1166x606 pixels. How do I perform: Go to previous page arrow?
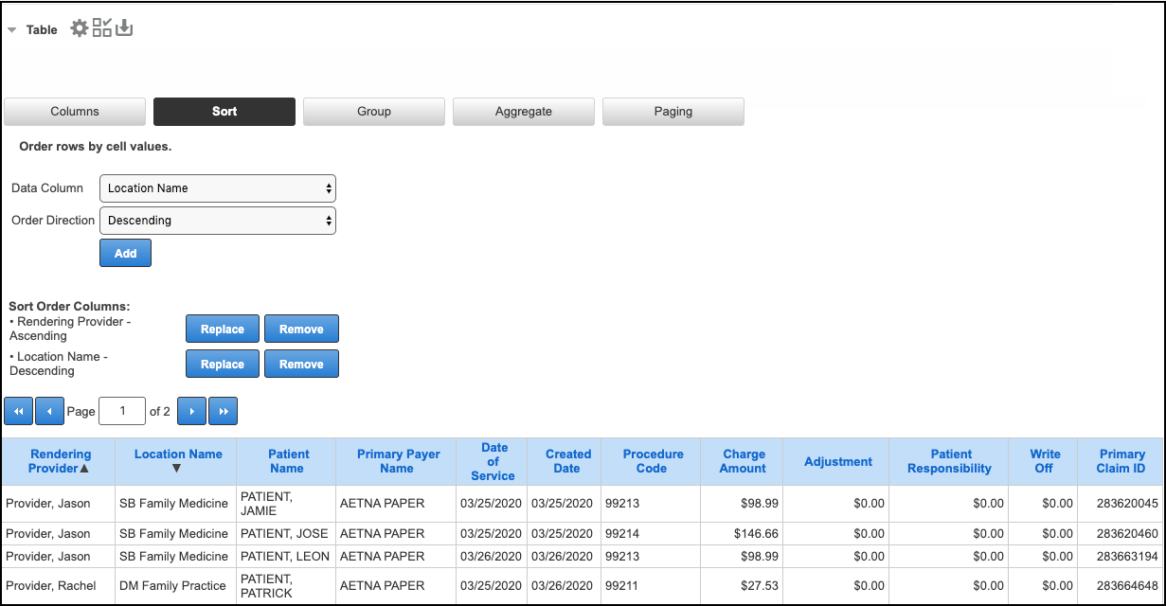click(x=49, y=411)
